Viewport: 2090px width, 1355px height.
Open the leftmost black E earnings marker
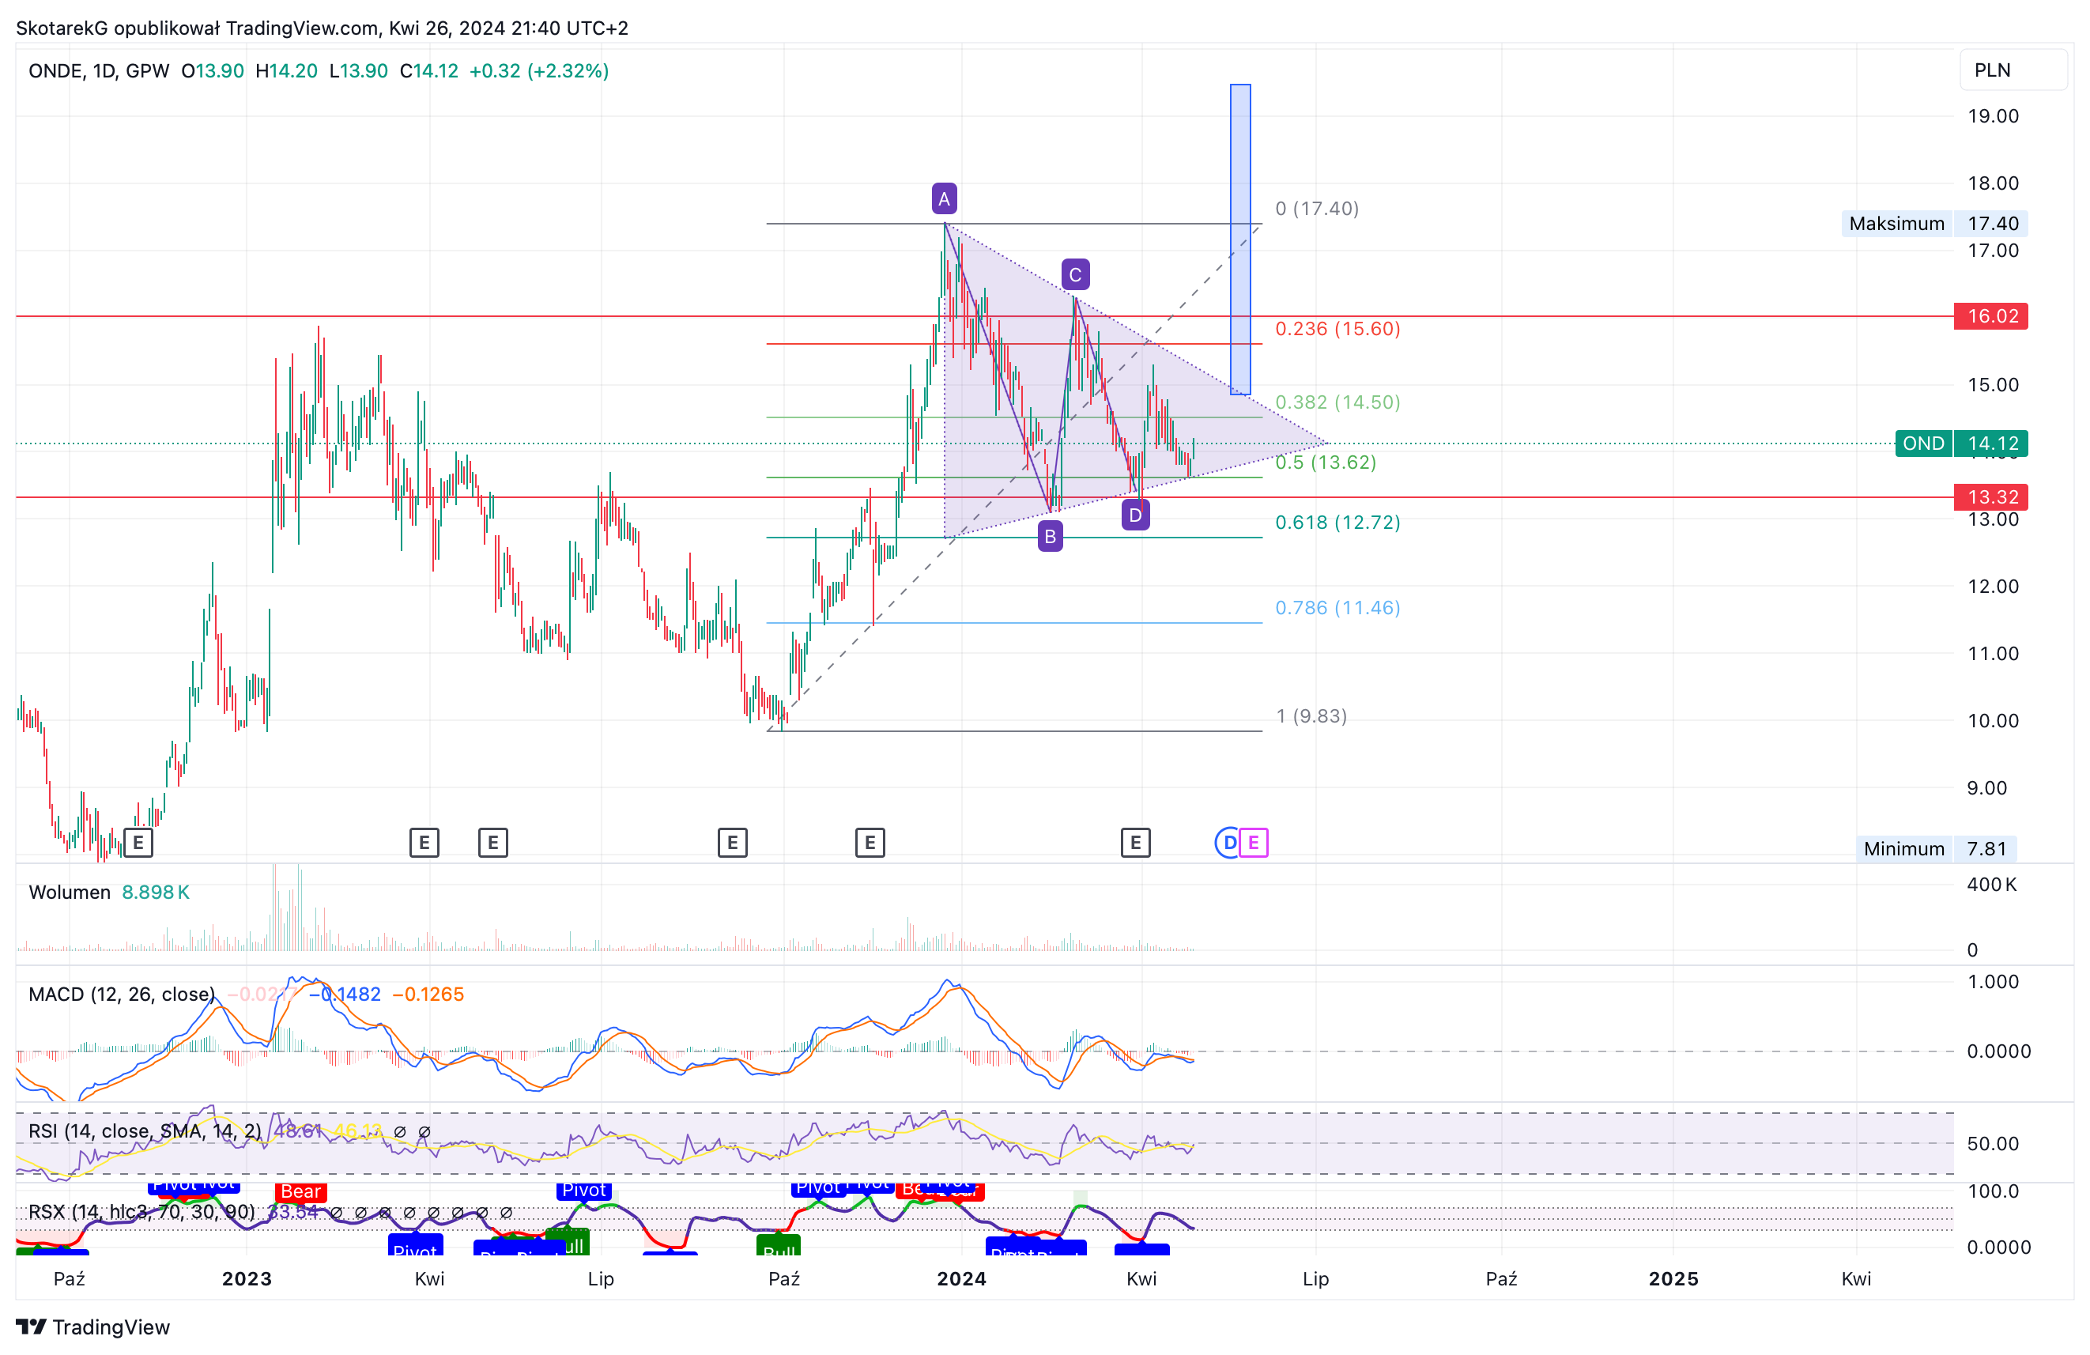138,843
